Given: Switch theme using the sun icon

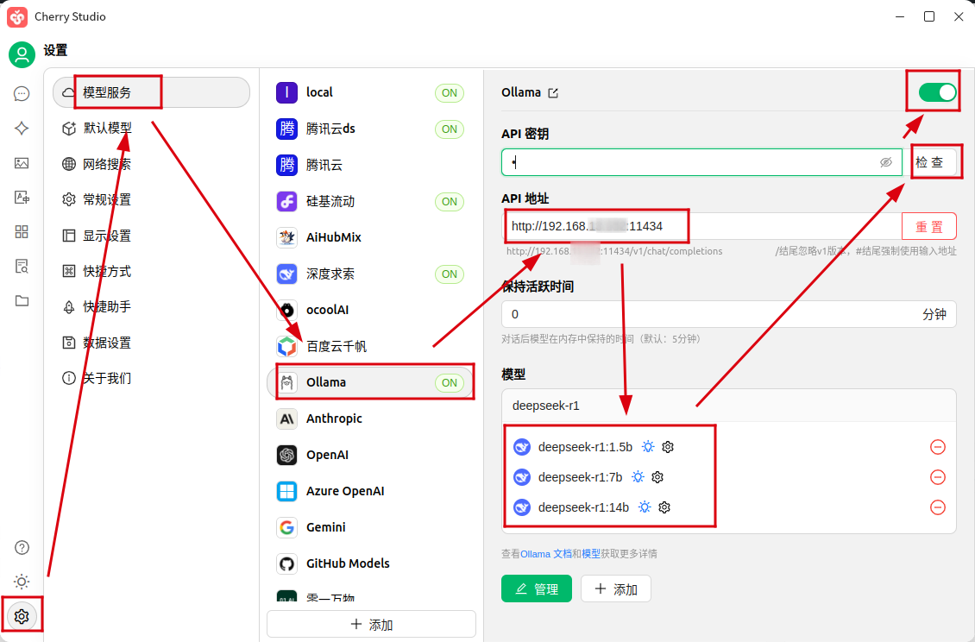Looking at the screenshot, I should click(x=22, y=582).
